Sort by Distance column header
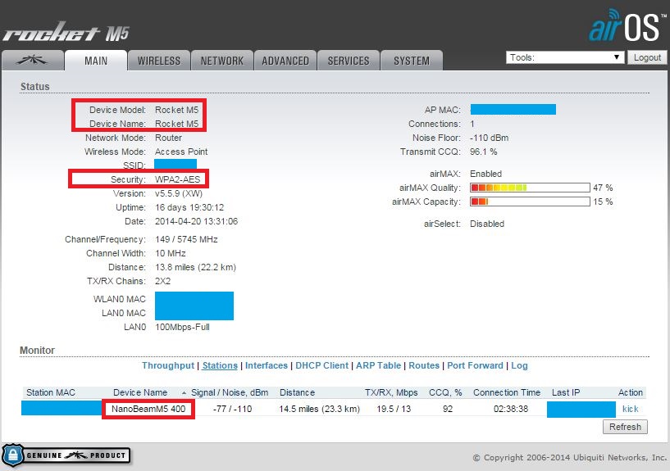 [297, 392]
